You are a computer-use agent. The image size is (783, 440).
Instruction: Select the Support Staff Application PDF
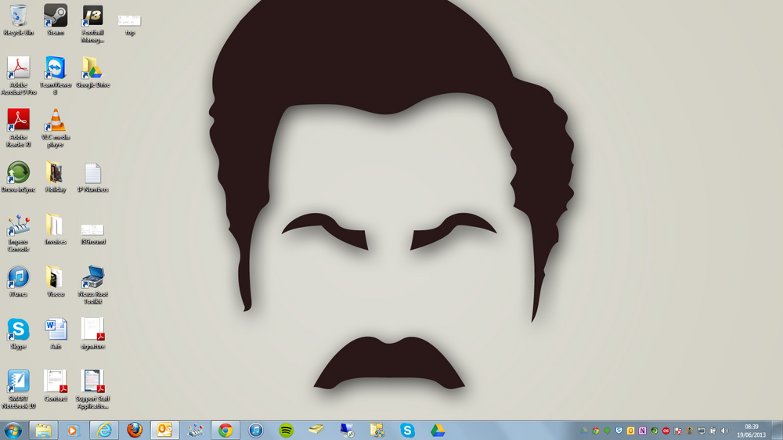(93, 389)
